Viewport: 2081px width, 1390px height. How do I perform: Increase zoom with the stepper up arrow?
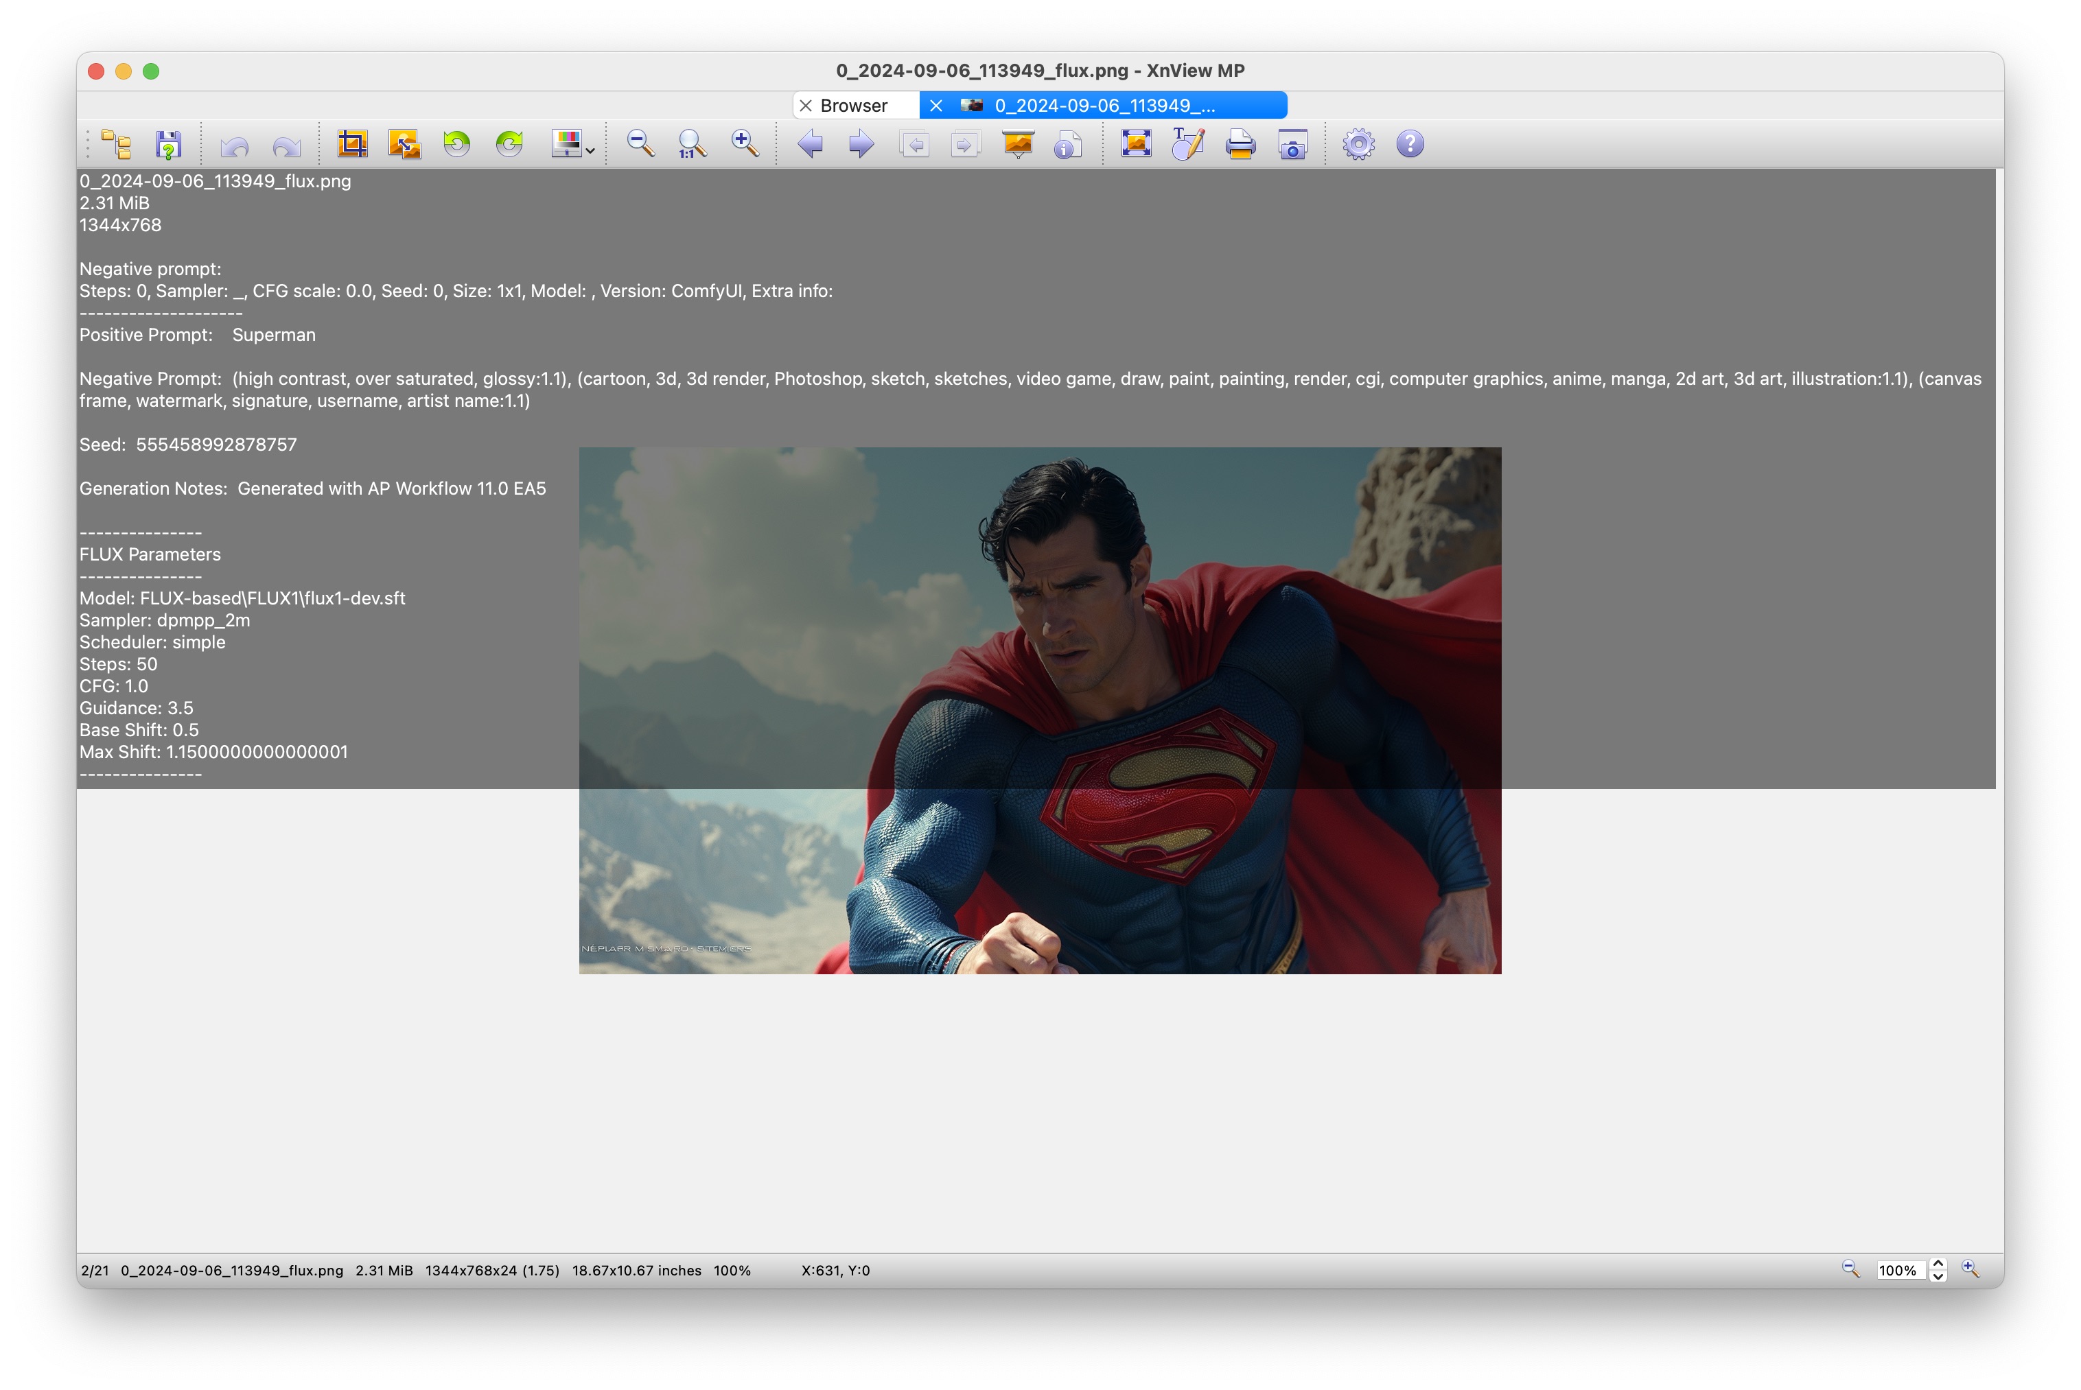coord(1938,1263)
